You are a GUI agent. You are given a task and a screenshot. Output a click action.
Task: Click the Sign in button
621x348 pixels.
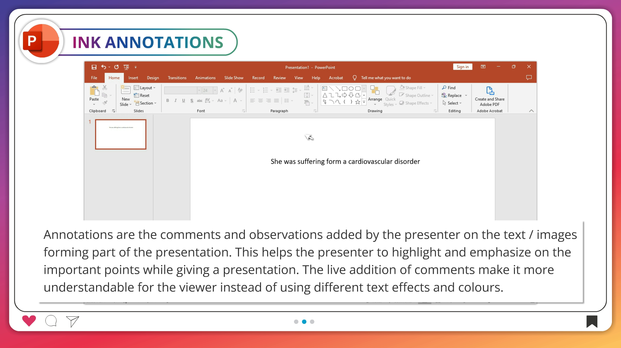[x=463, y=67]
